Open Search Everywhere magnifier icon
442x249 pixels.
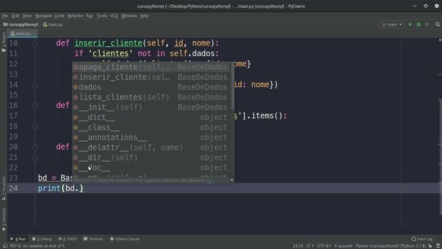[437, 25]
